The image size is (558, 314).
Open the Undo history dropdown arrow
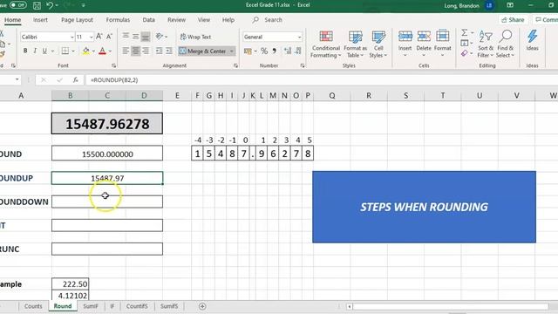click(57, 5)
